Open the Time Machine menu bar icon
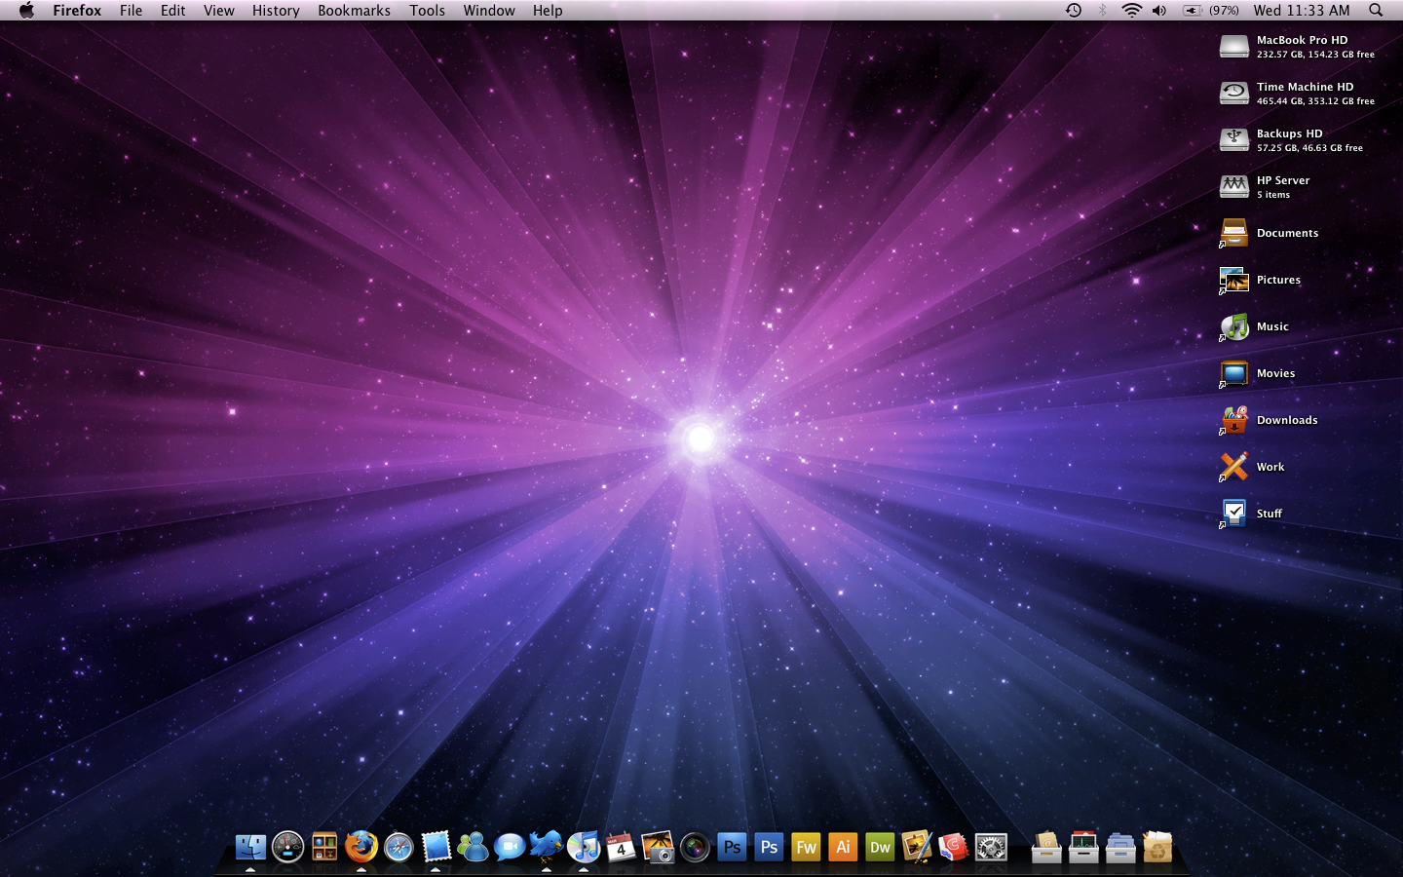1403x877 pixels. tap(1073, 11)
